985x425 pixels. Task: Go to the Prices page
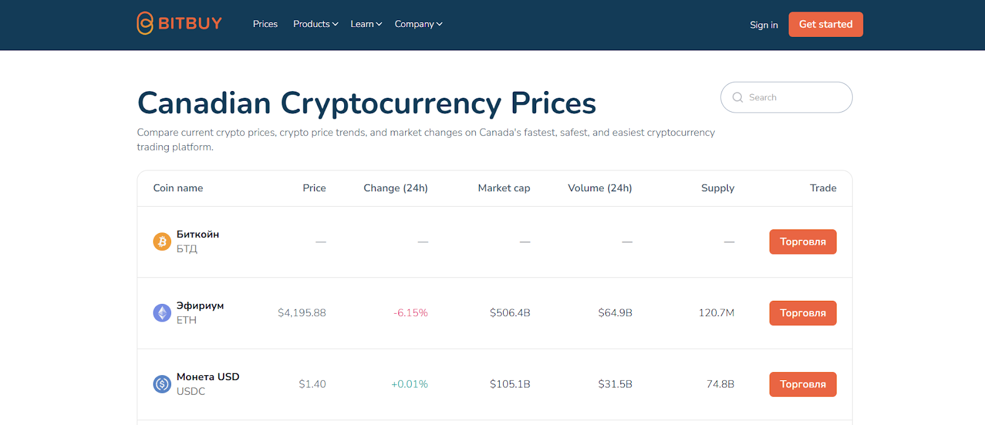(265, 24)
